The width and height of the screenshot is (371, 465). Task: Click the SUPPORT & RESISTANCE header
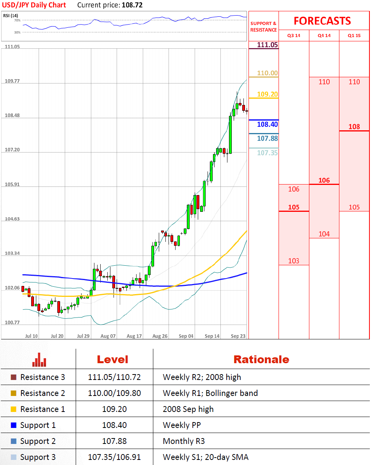pos(263,27)
